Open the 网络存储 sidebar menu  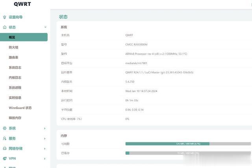pyautogui.click(x=16, y=148)
